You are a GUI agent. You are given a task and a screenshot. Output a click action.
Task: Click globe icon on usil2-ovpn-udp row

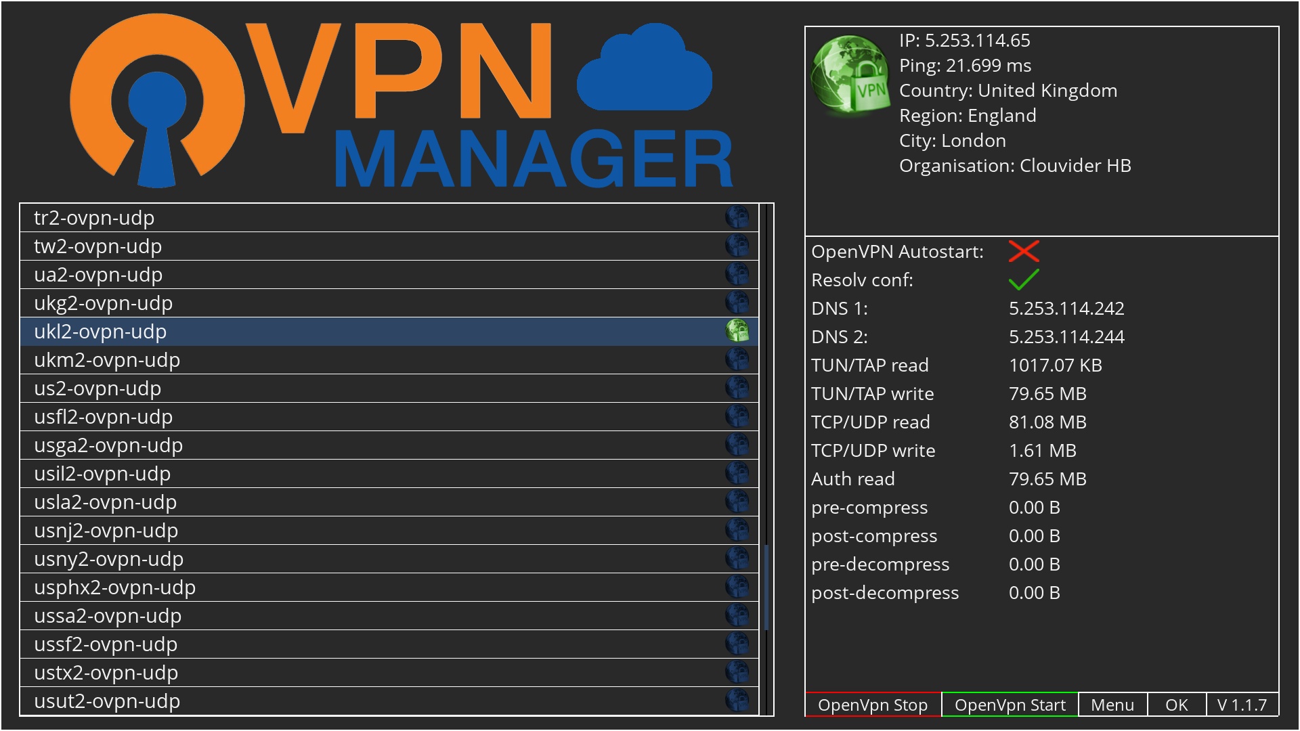(737, 473)
